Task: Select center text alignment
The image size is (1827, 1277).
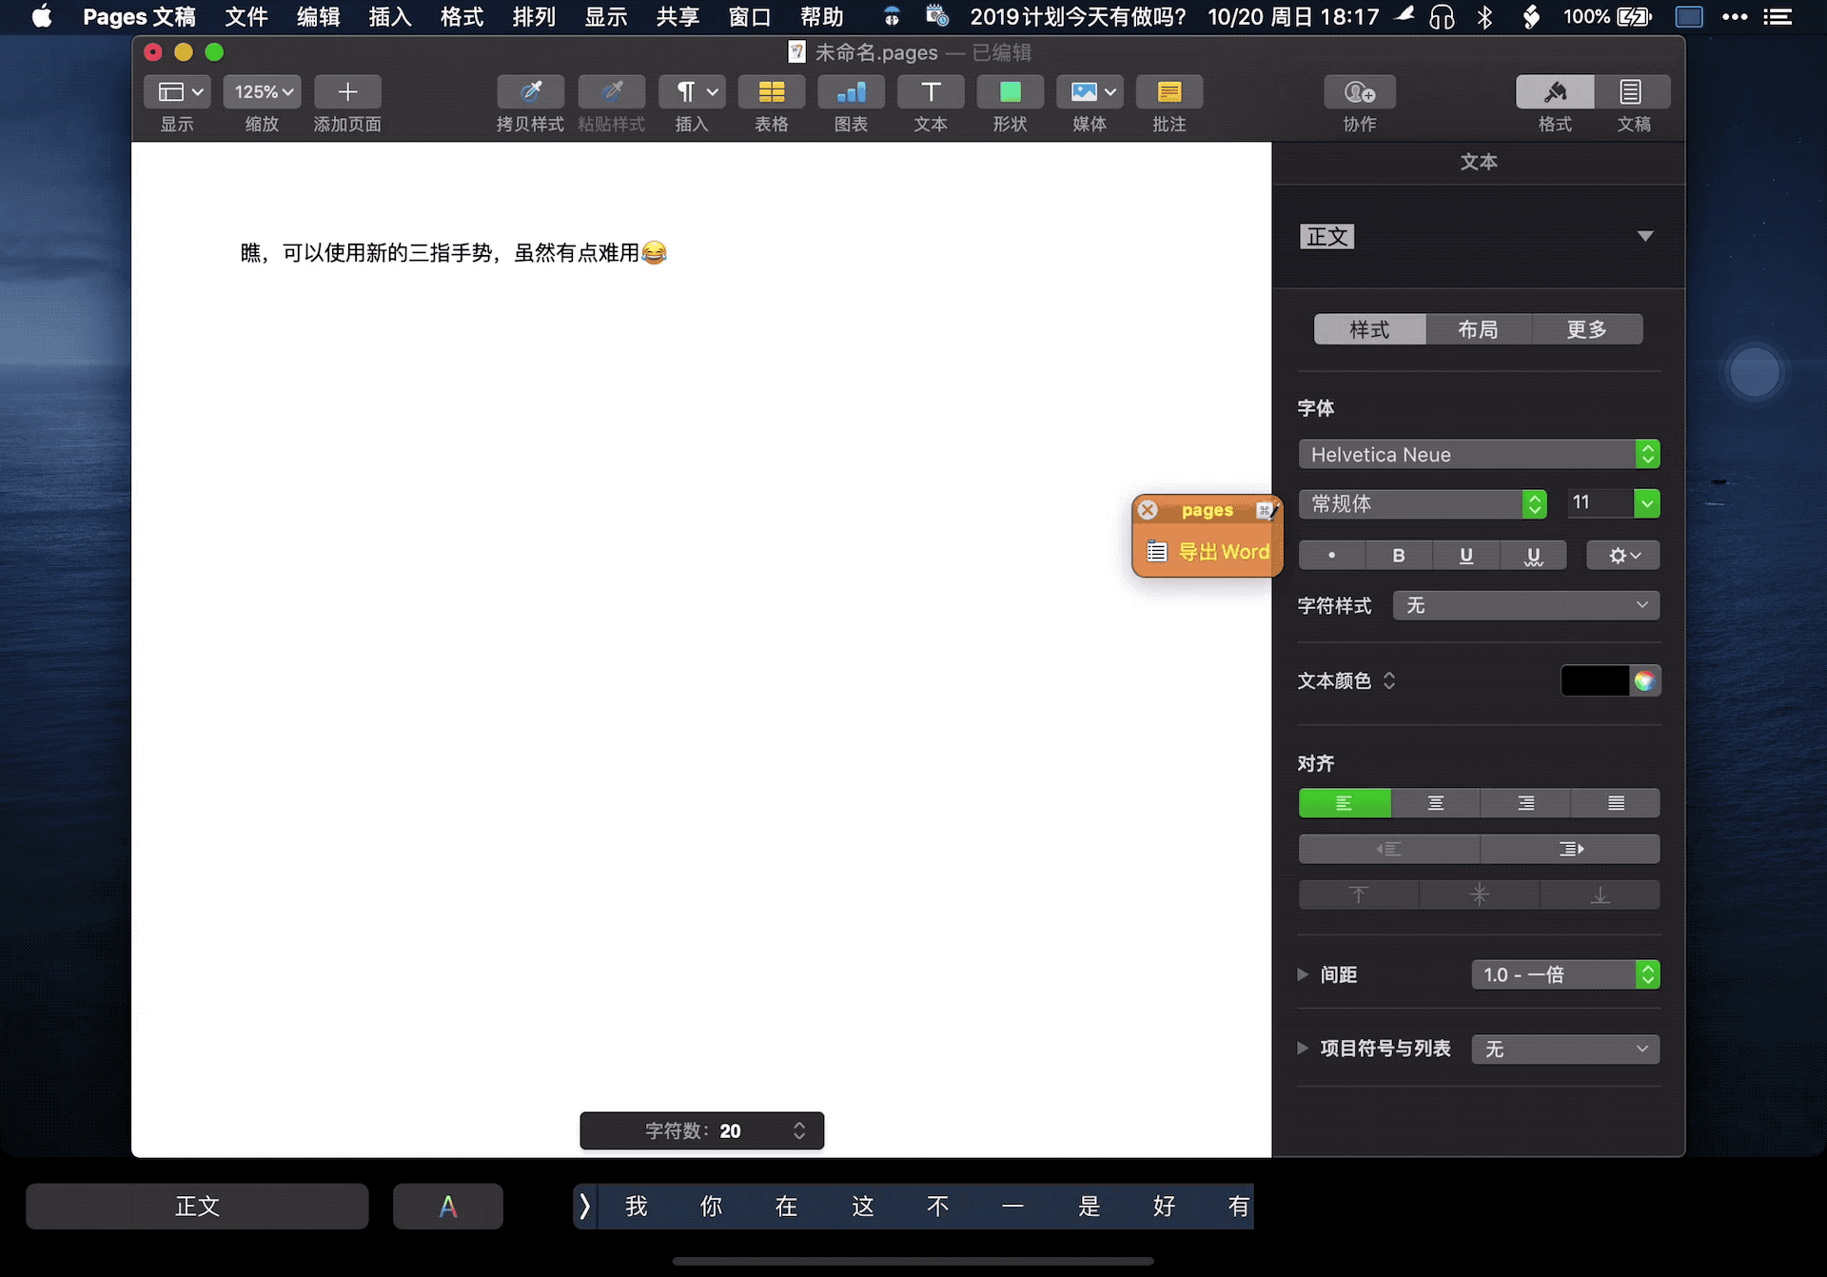Action: pyautogui.click(x=1435, y=803)
